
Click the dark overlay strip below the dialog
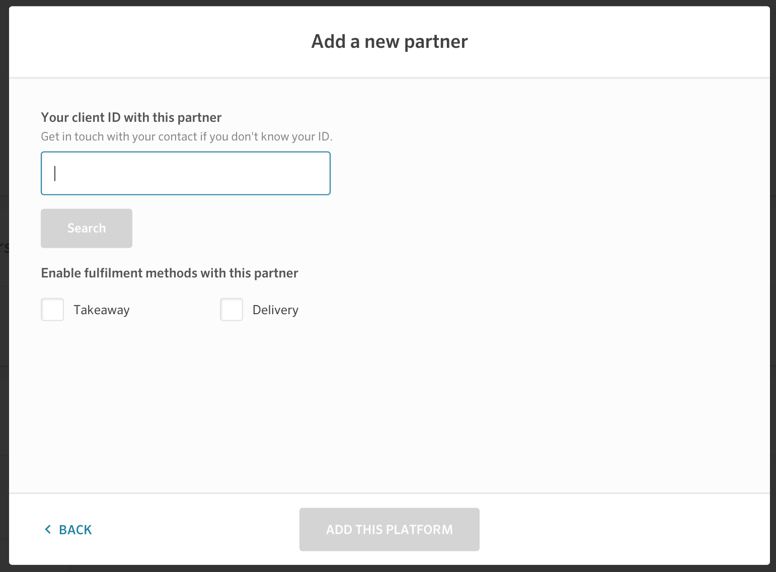tap(388, 568)
